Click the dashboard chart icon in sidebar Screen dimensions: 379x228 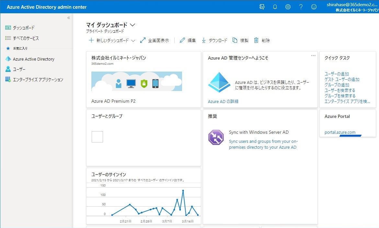tap(8, 28)
